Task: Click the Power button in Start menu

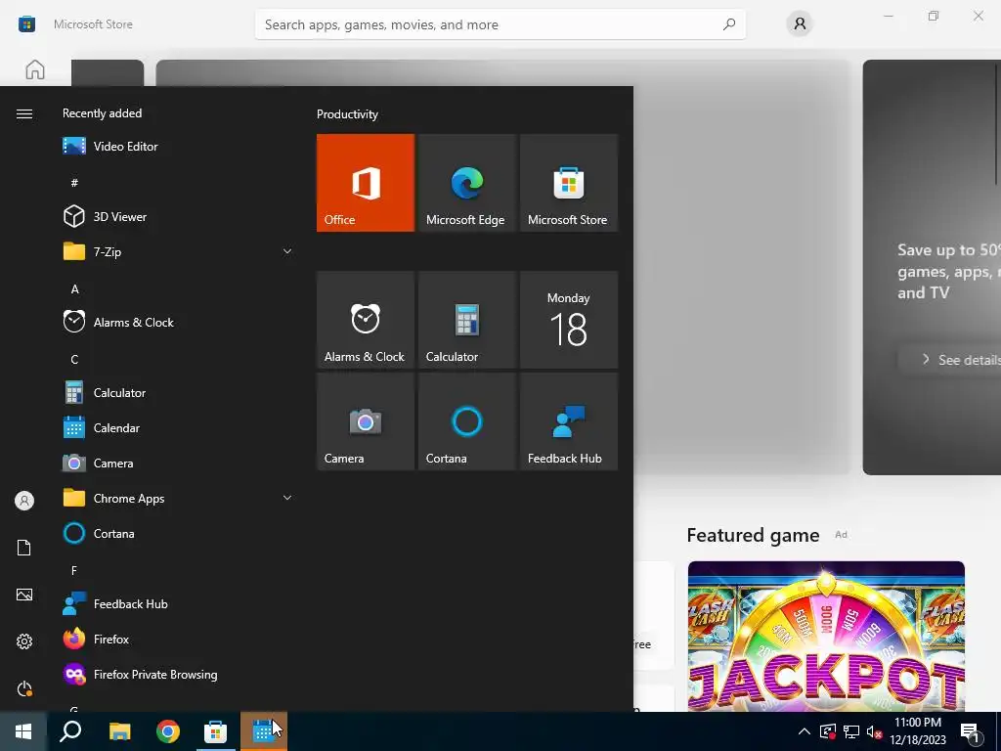Action: click(x=24, y=688)
